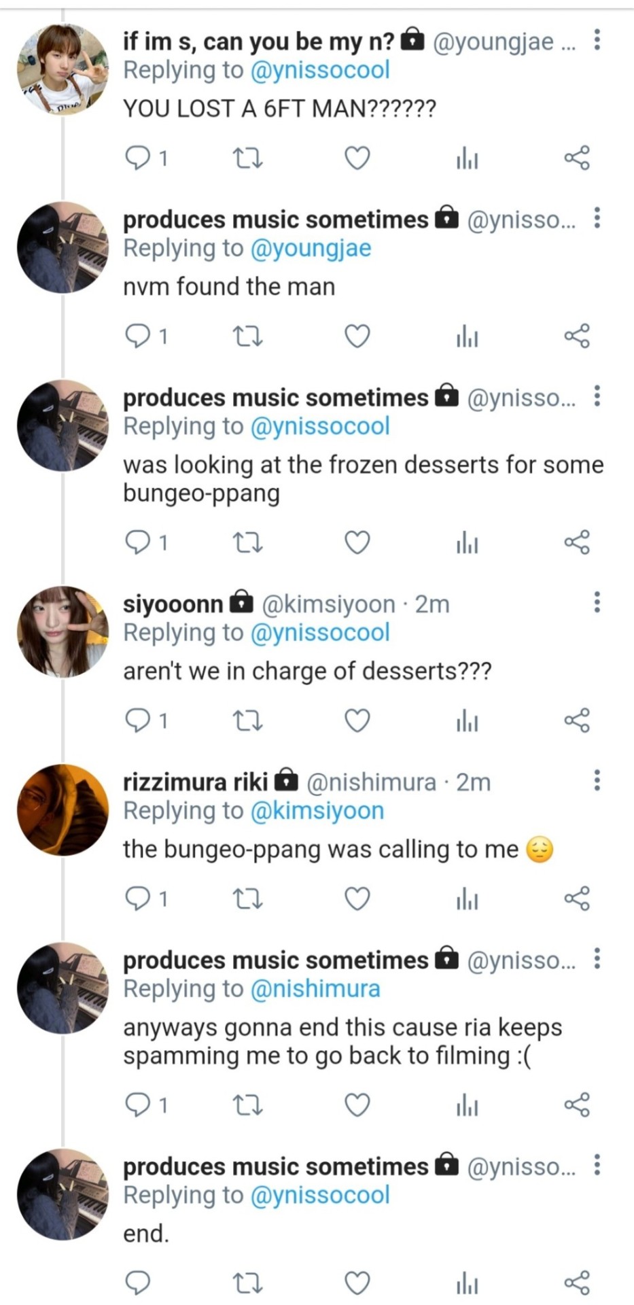Reply to the "YOU LOST A 6FT MAN??????" tweet
The width and height of the screenshot is (634, 1305).
click(139, 158)
